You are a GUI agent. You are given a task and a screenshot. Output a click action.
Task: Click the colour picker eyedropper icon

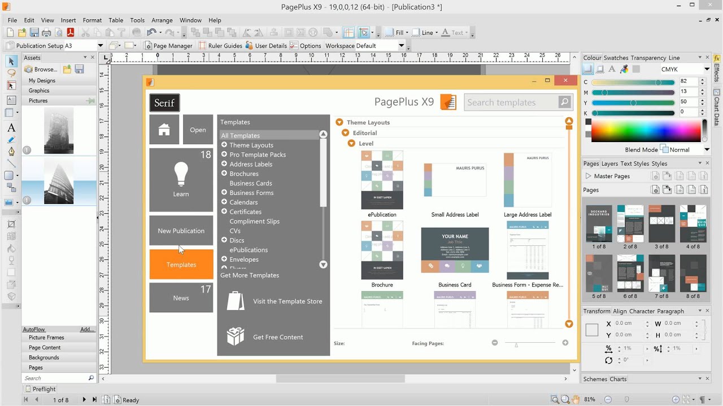click(624, 69)
